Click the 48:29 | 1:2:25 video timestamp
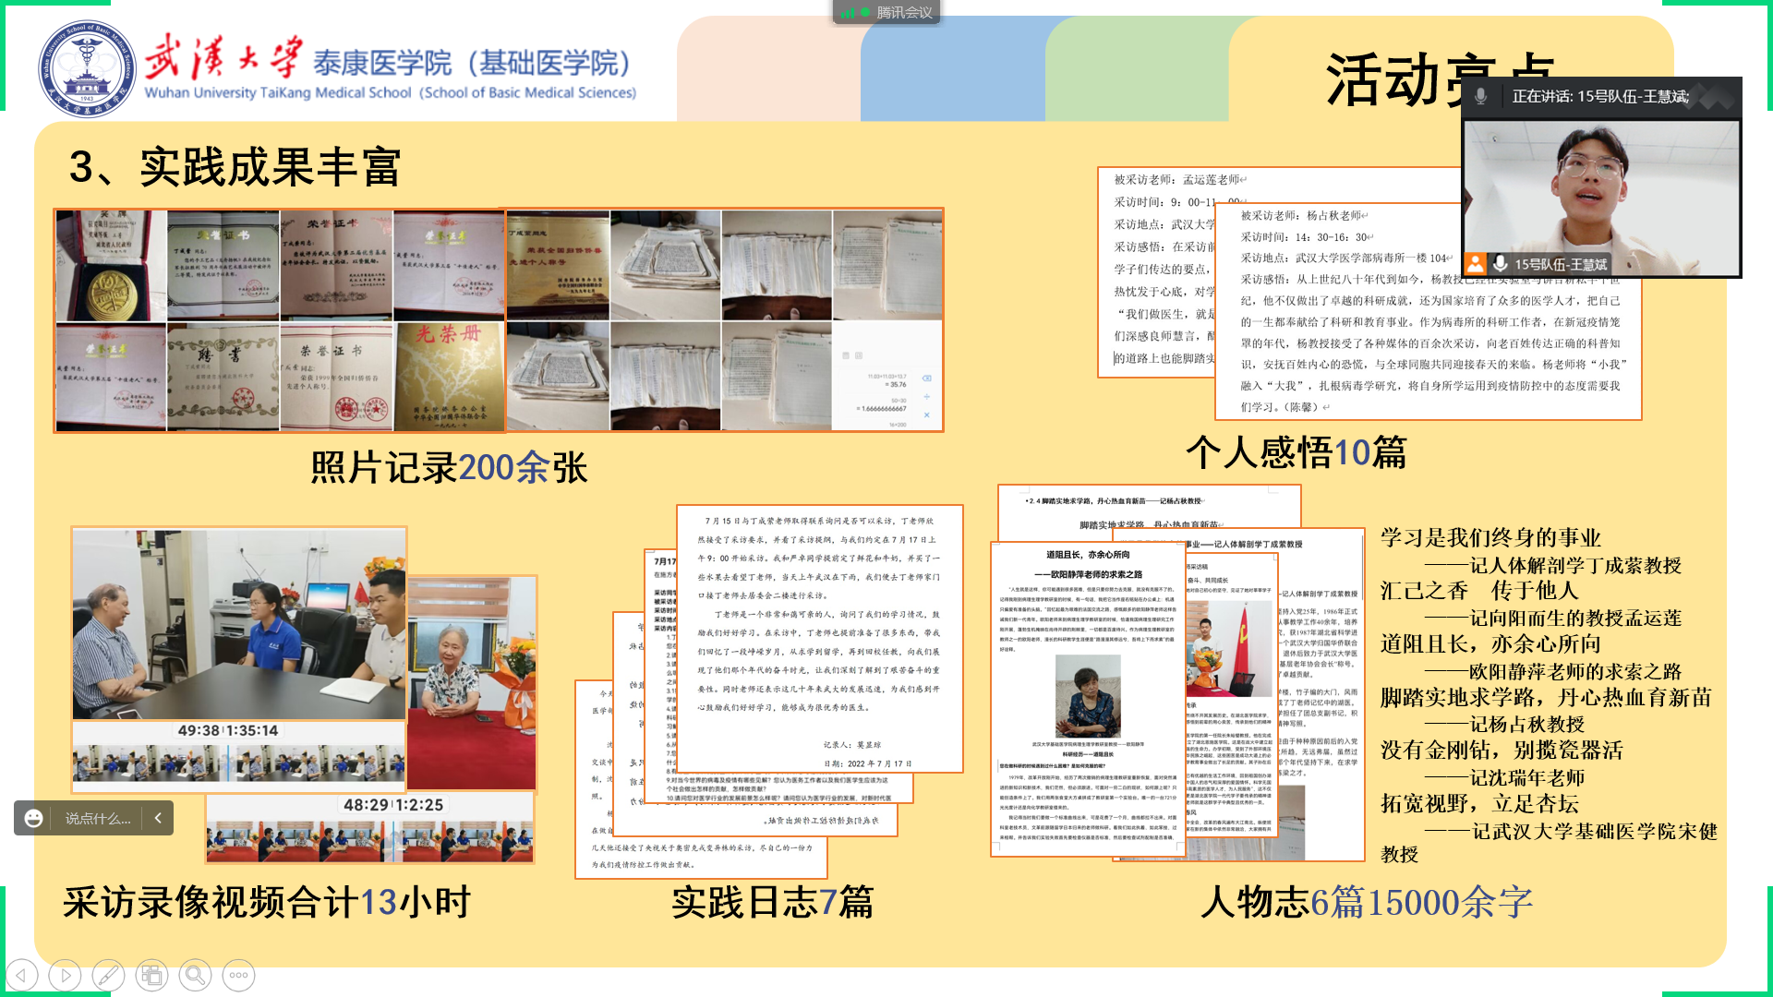The width and height of the screenshot is (1773, 997). tap(393, 804)
